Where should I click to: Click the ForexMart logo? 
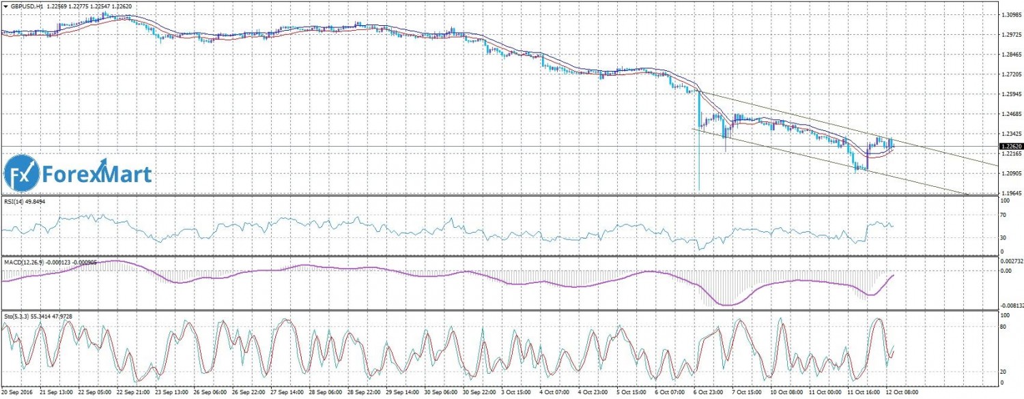77,175
